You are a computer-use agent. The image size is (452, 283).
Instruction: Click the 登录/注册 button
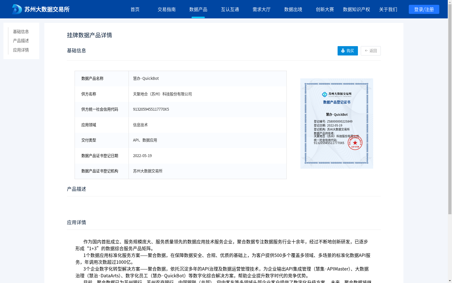click(424, 9)
